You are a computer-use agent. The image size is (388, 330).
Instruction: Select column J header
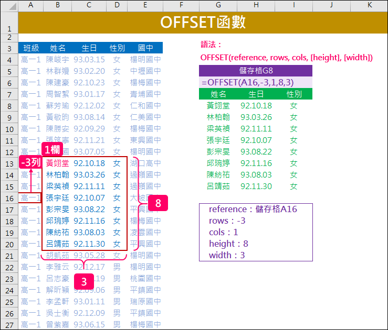tap(332, 5)
